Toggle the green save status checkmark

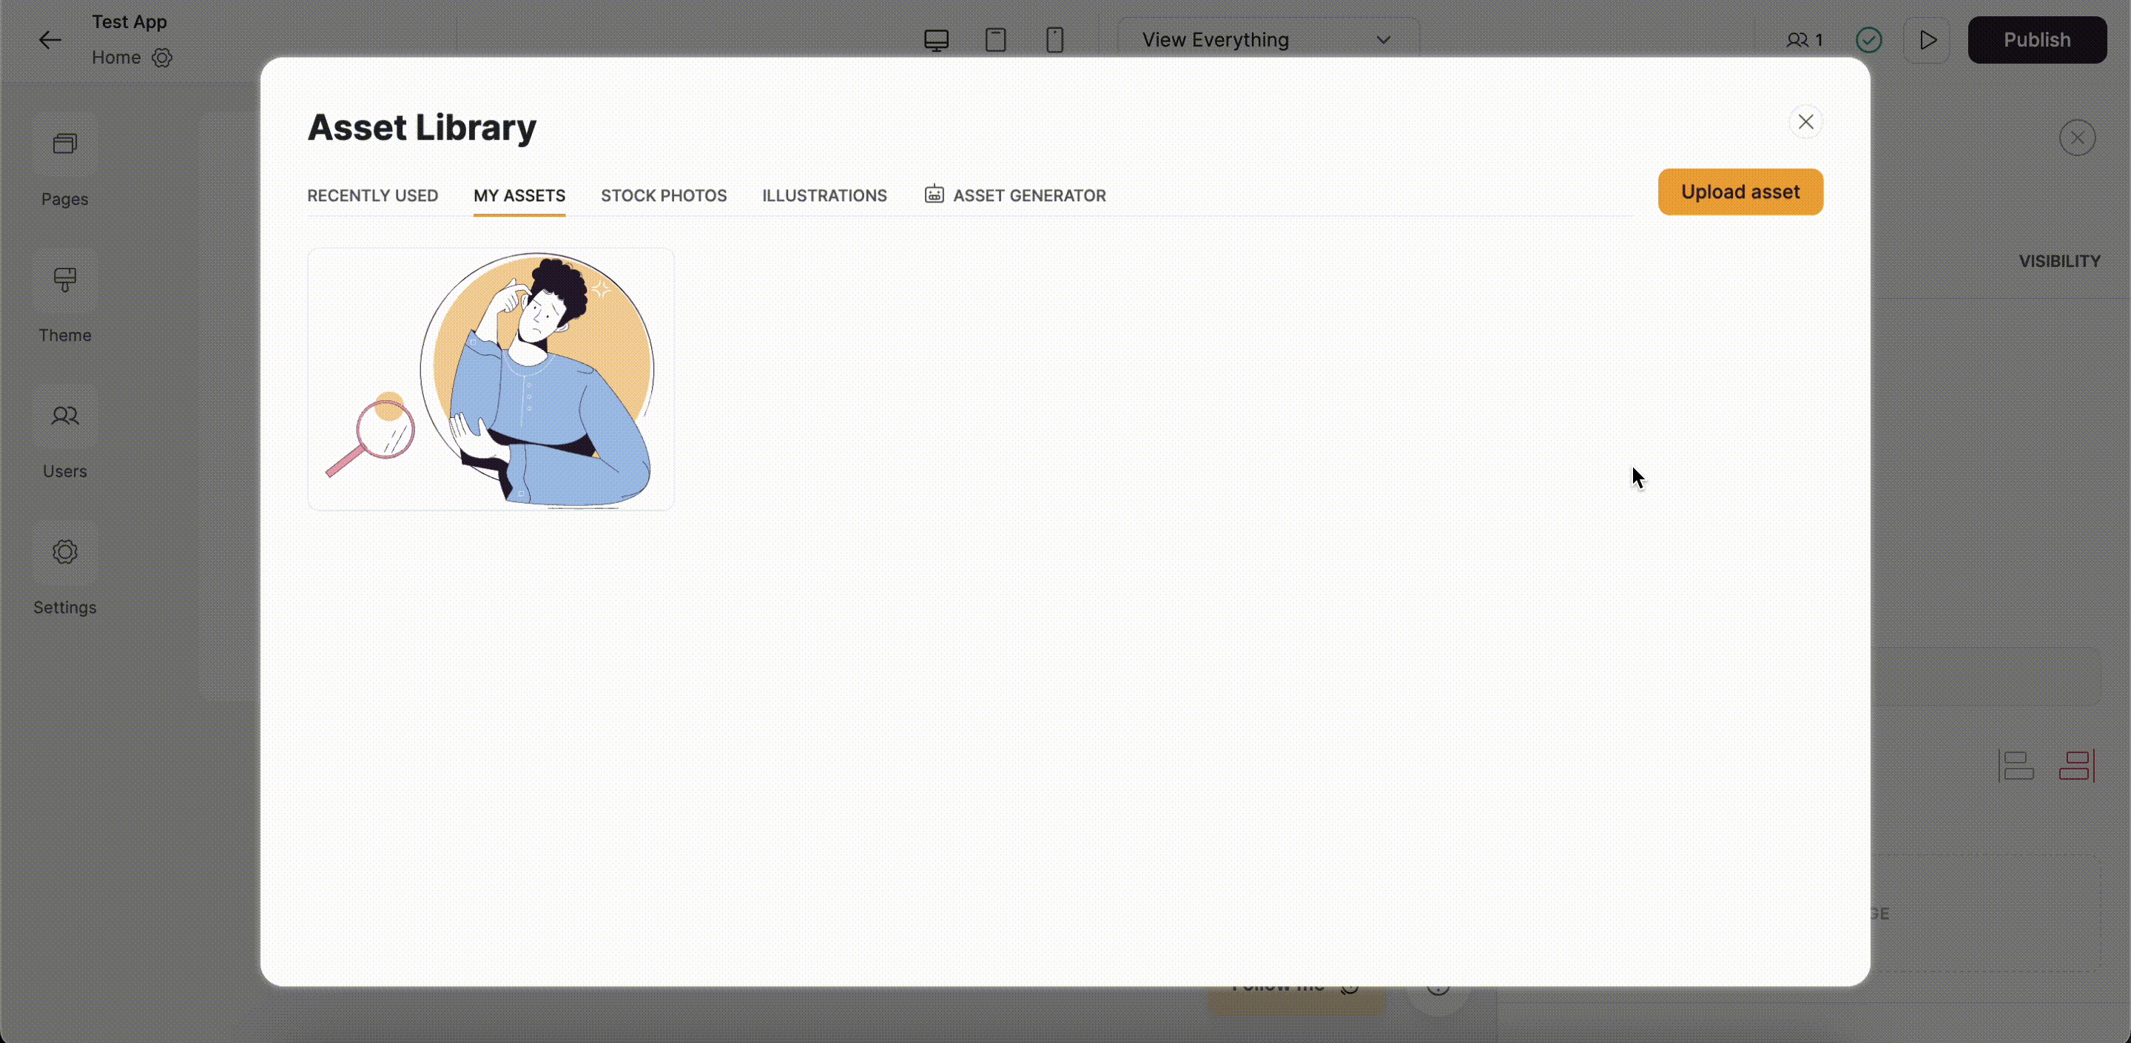point(1869,40)
